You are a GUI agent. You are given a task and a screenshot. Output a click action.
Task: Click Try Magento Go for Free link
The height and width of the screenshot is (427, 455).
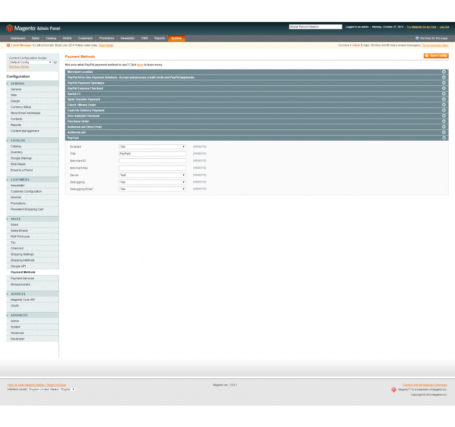pos(421,27)
